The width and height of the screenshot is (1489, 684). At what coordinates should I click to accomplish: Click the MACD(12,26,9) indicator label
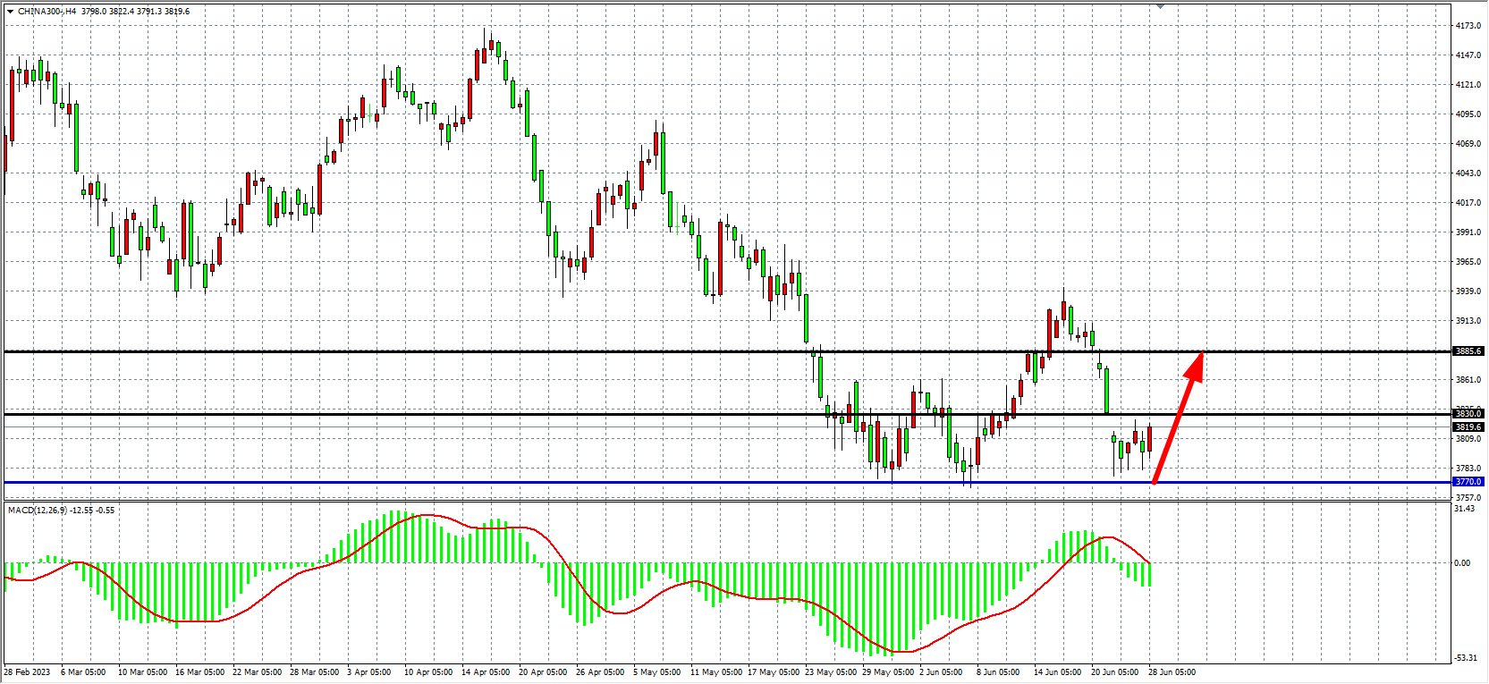click(x=36, y=511)
